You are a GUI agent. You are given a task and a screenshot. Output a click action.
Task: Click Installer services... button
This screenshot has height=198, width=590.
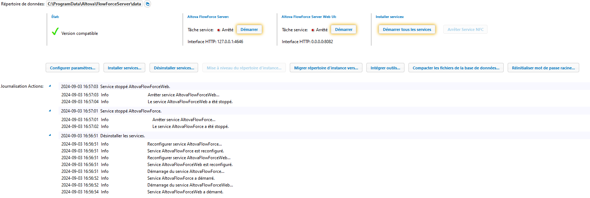point(124,68)
